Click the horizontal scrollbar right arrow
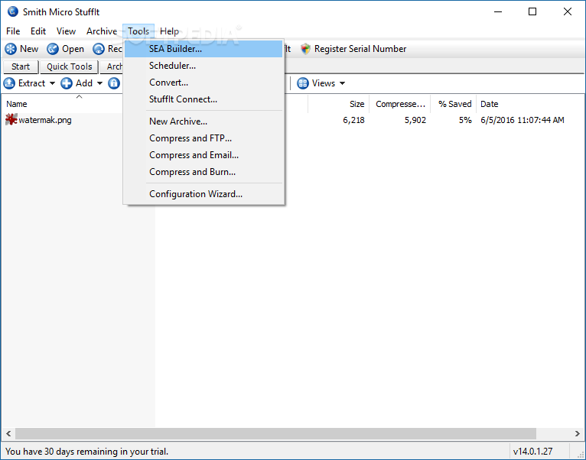Screen dimensions: 586x460 [578, 434]
